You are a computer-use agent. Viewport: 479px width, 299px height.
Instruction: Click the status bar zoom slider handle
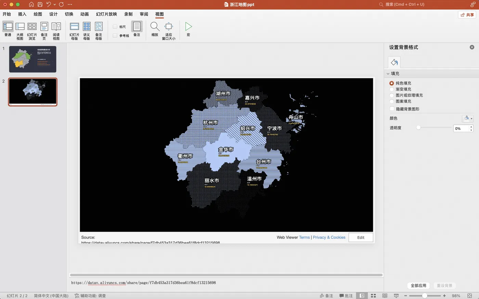[x=425, y=296]
